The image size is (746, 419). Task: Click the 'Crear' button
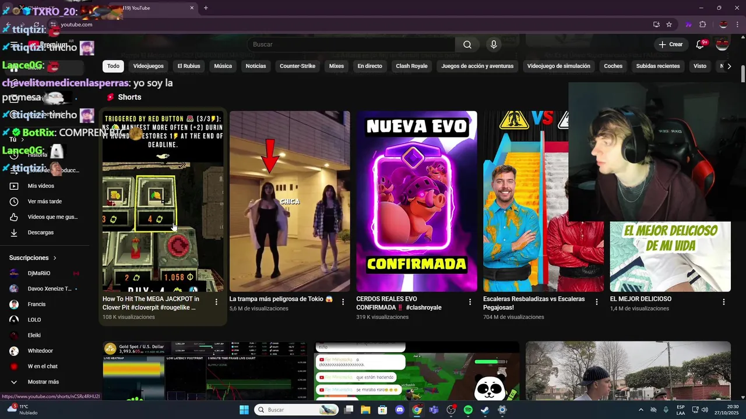click(x=670, y=44)
